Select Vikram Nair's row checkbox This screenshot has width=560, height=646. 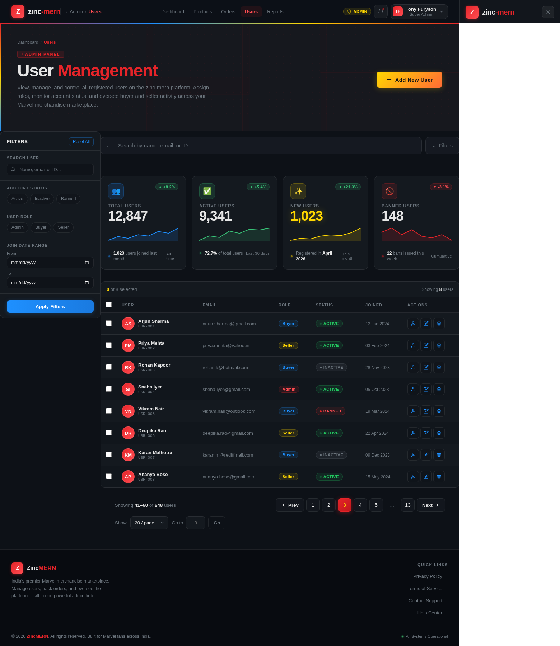pos(109,411)
